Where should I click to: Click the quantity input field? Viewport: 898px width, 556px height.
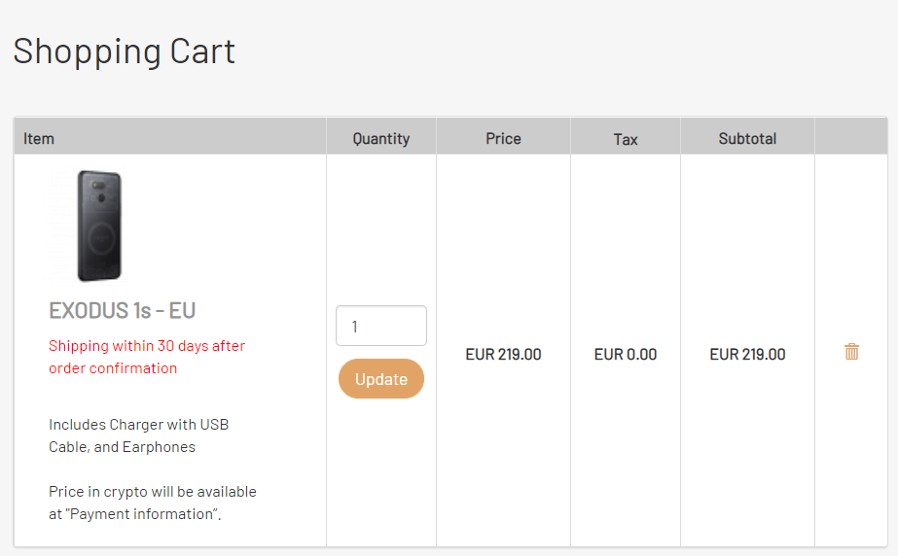(x=380, y=326)
